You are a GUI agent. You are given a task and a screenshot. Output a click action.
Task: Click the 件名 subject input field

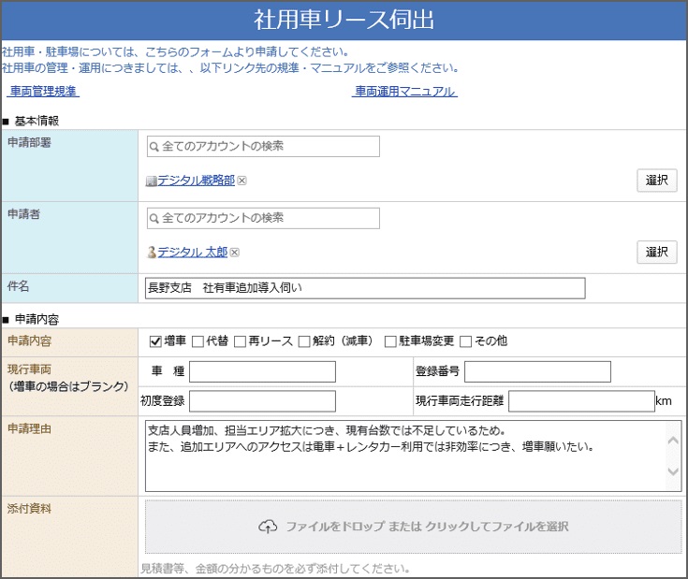pyautogui.click(x=365, y=288)
